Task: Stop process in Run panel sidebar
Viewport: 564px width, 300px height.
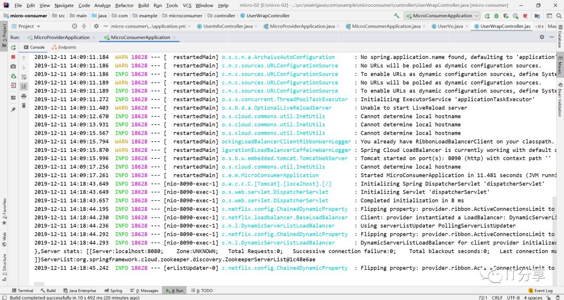Action: 13,57
